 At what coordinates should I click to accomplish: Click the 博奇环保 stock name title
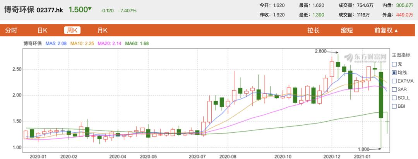coord(19,10)
